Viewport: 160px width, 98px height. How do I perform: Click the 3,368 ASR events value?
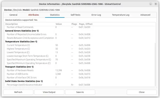(x=58, y=74)
